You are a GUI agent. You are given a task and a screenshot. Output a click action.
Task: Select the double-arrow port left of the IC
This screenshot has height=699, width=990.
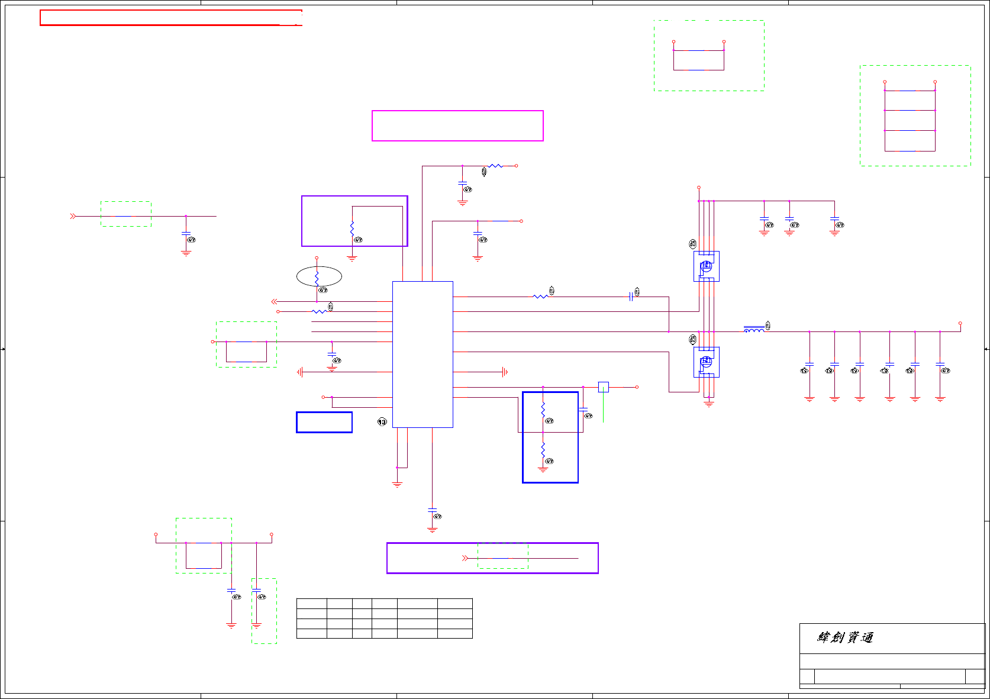pyautogui.click(x=274, y=302)
